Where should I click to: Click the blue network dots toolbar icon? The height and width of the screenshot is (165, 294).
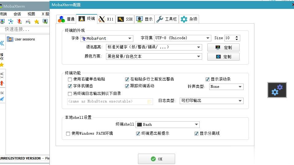pyautogui.click(x=11, y=21)
